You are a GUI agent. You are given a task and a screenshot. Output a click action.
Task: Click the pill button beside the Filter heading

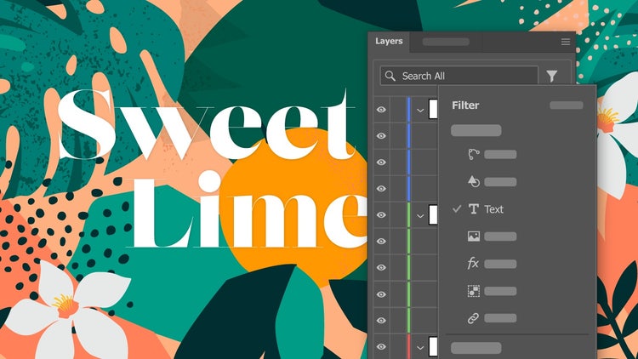click(x=566, y=105)
